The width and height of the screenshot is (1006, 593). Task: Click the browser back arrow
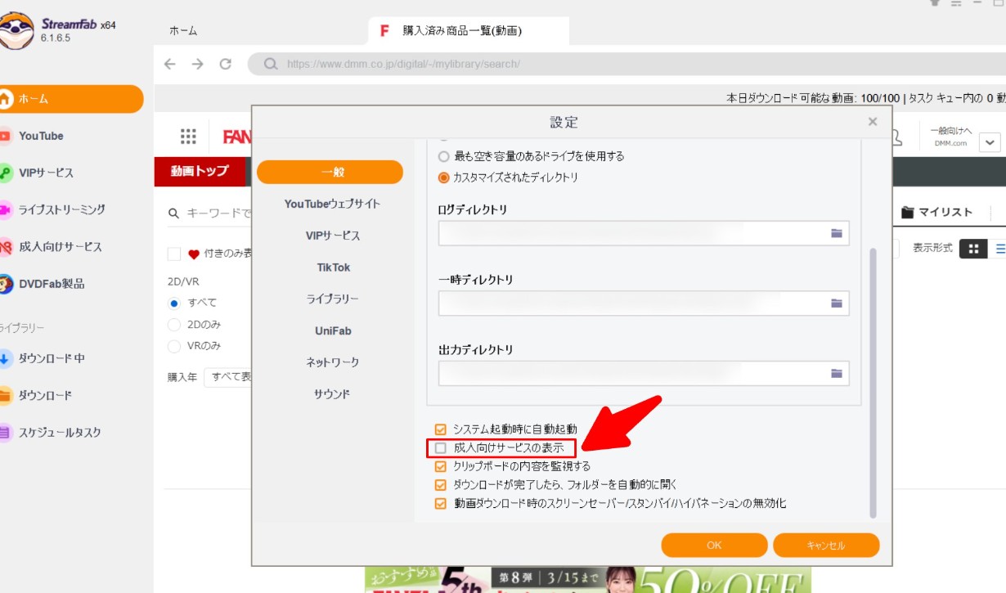tap(170, 64)
